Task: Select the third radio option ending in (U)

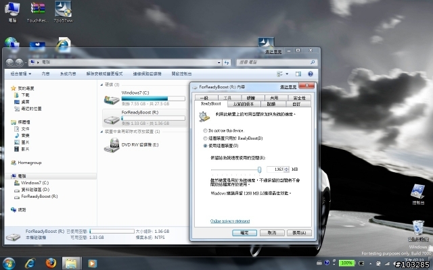Action: [x=205, y=146]
